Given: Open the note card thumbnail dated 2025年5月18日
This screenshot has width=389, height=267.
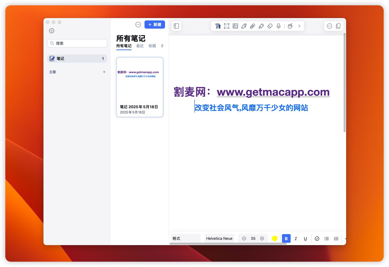Looking at the screenshot, I should click(140, 87).
